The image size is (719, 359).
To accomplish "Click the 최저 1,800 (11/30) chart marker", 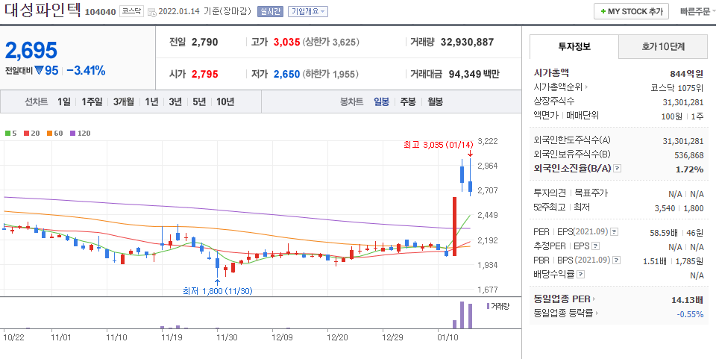I will point(217,290).
